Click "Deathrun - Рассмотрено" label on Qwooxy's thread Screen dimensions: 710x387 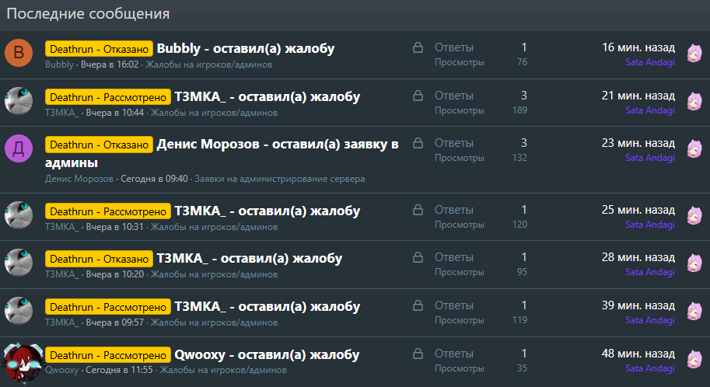(108, 355)
